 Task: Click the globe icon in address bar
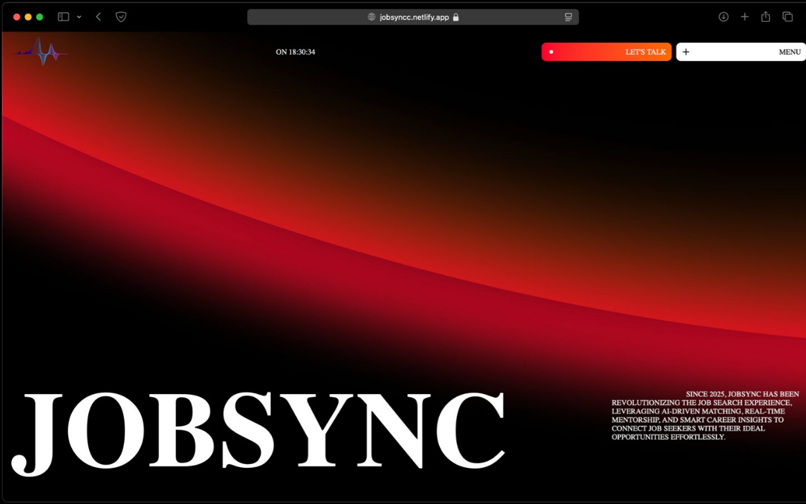[371, 17]
